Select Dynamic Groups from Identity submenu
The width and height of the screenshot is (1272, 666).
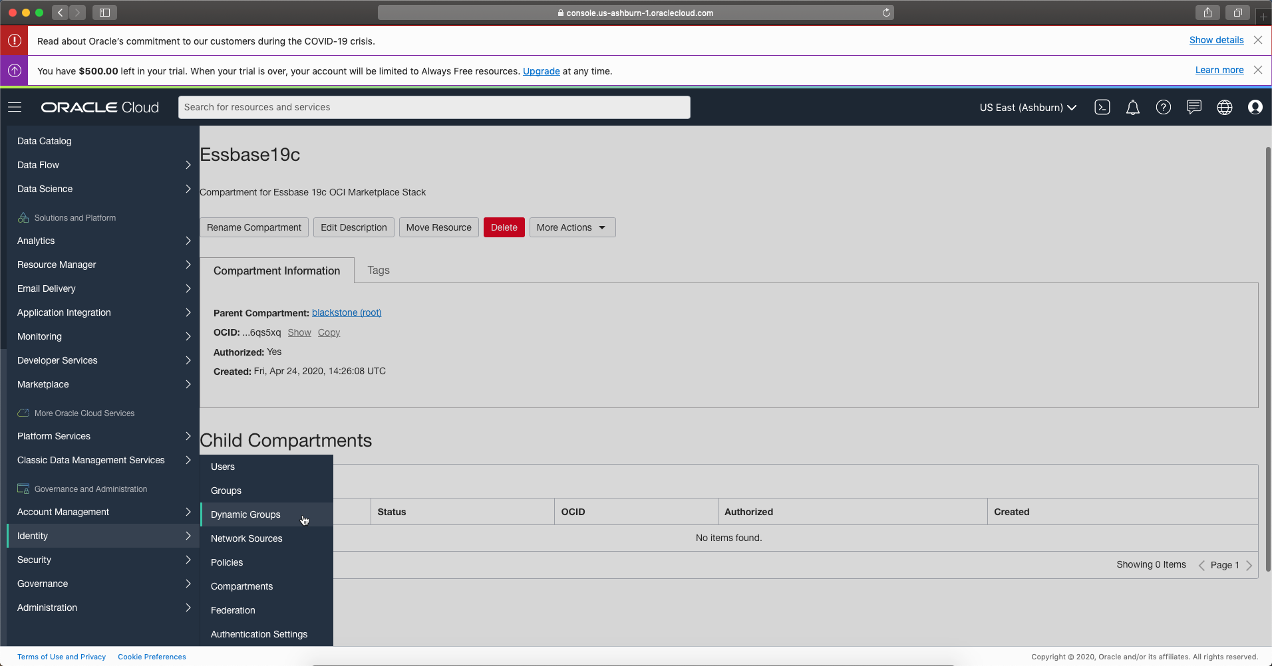245,514
